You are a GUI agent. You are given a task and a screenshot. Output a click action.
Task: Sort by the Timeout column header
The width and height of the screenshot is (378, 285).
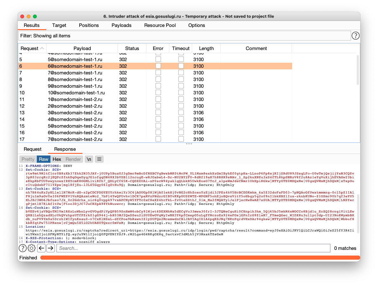181,48
